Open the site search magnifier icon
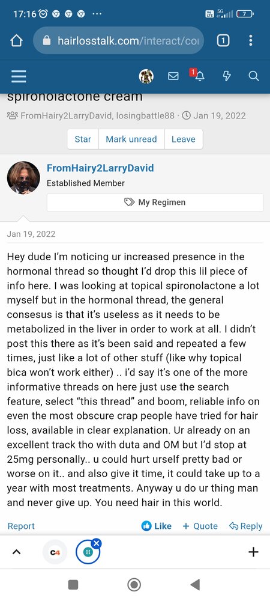This screenshot has height=601, width=270. pyautogui.click(x=254, y=76)
